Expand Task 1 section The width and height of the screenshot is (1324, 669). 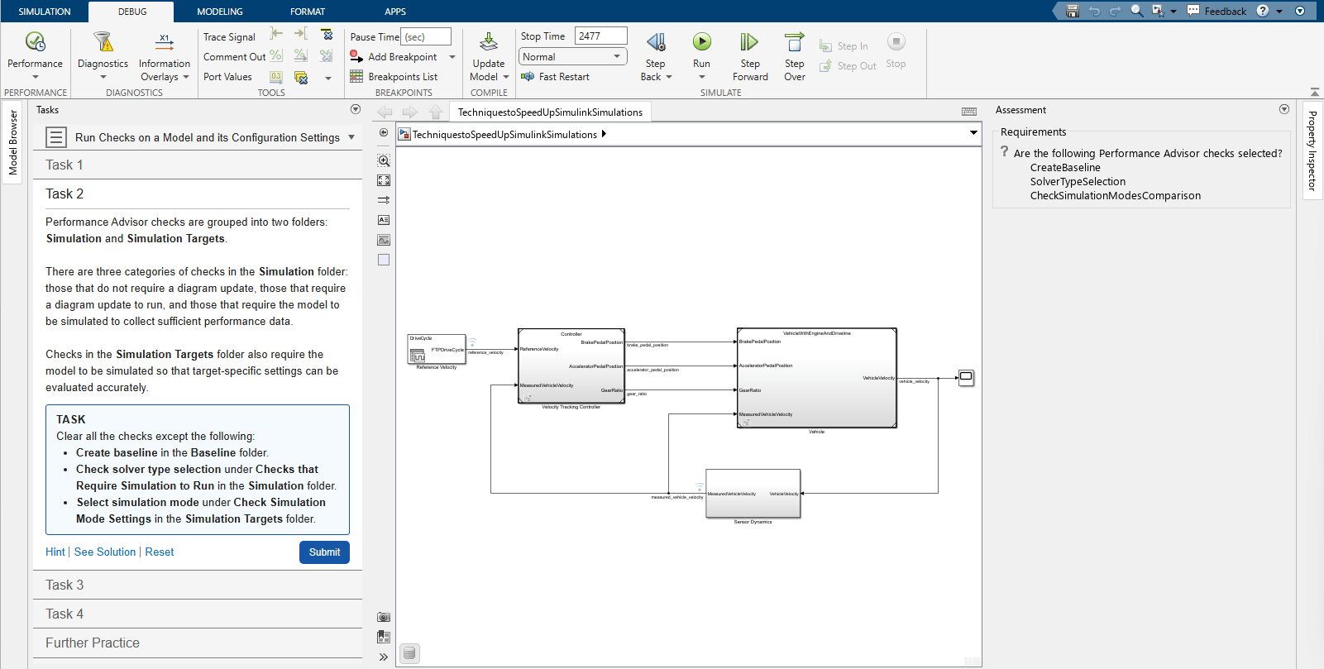tap(198, 165)
